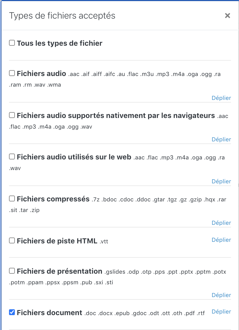Close the Types de fichiers acceptés dialog
This screenshot has height=330, width=239.
click(227, 16)
